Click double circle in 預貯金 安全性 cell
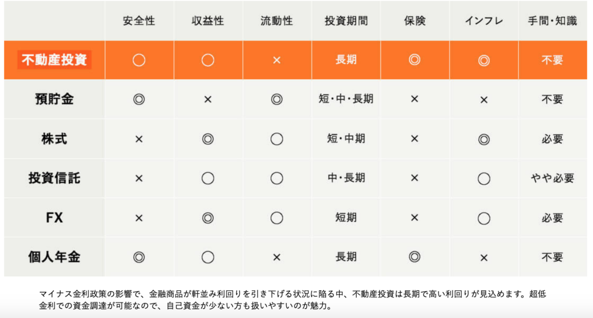 tap(139, 100)
